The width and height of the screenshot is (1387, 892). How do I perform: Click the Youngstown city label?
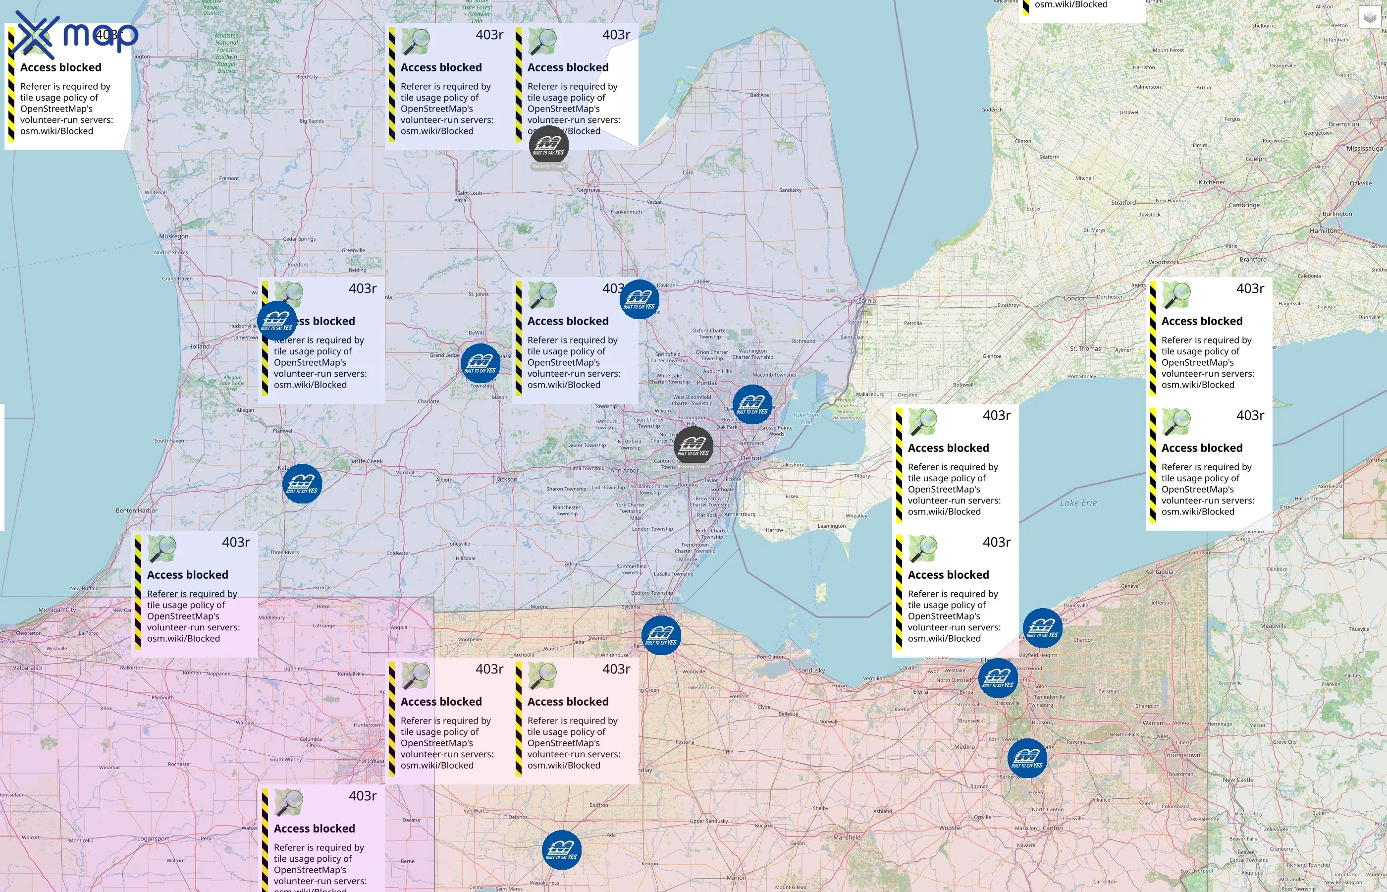[1182, 755]
